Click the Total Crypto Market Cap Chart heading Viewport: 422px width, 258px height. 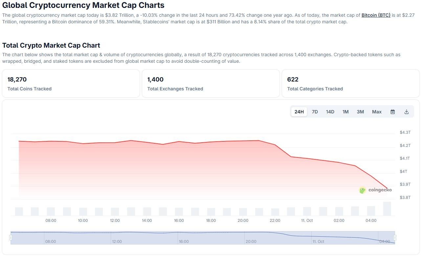[51, 45]
